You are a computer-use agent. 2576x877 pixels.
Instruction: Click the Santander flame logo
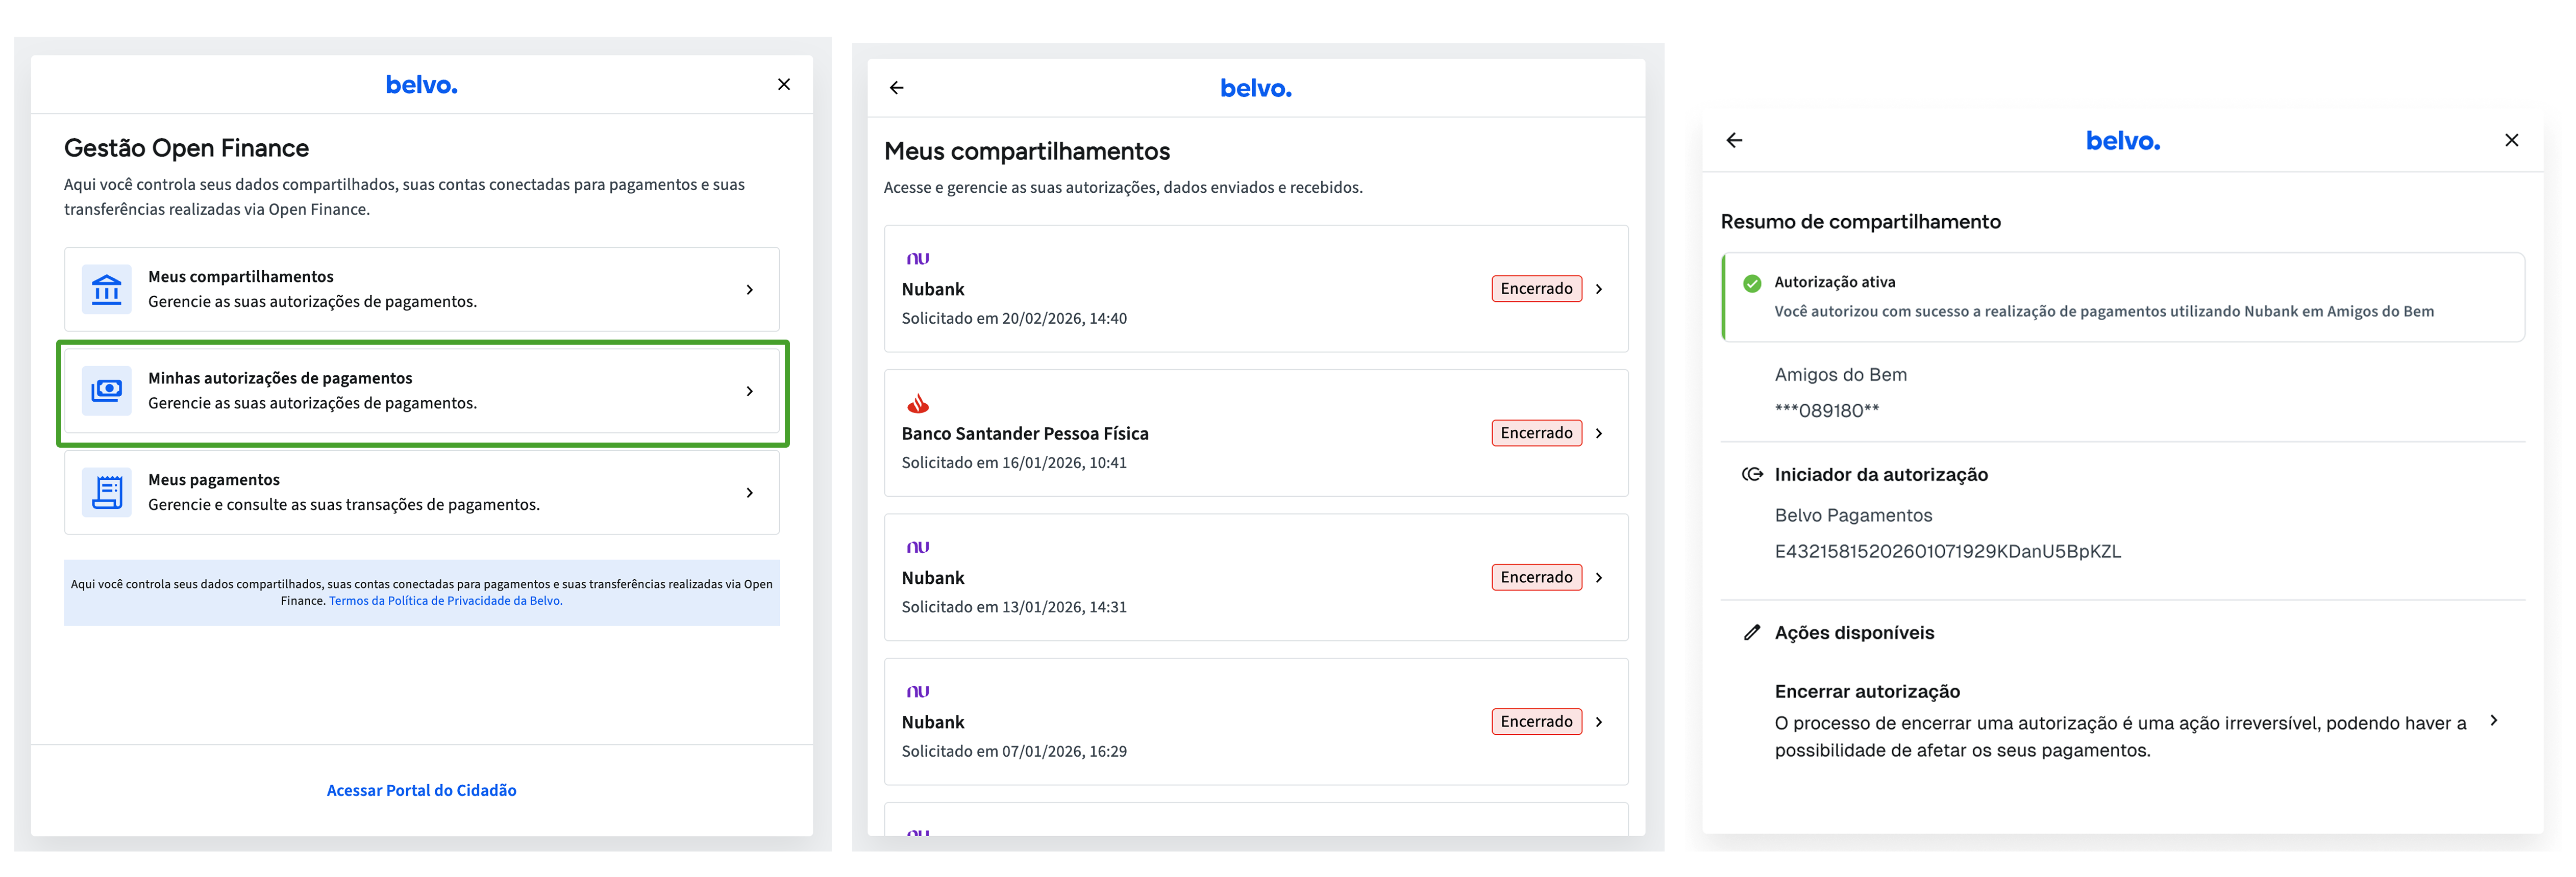coord(917,403)
